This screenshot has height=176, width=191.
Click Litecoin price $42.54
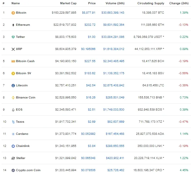[x=91, y=85]
